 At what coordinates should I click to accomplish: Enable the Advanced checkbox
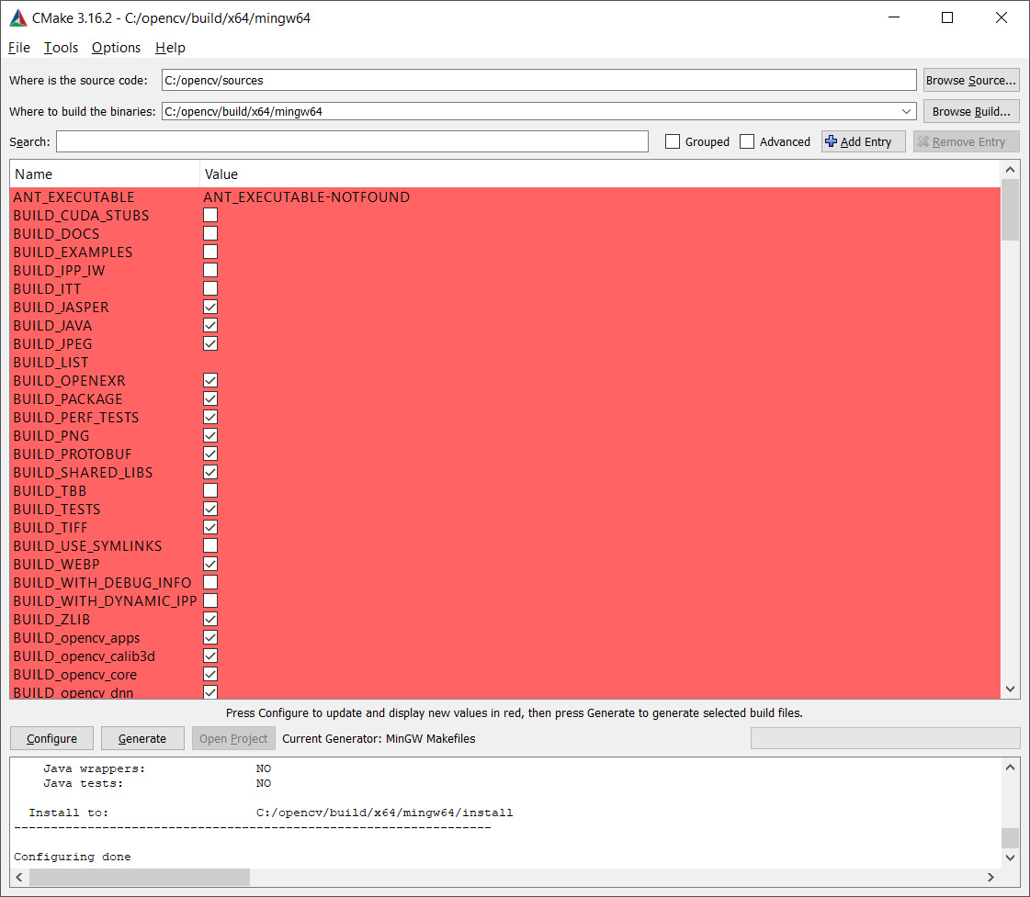(x=747, y=141)
